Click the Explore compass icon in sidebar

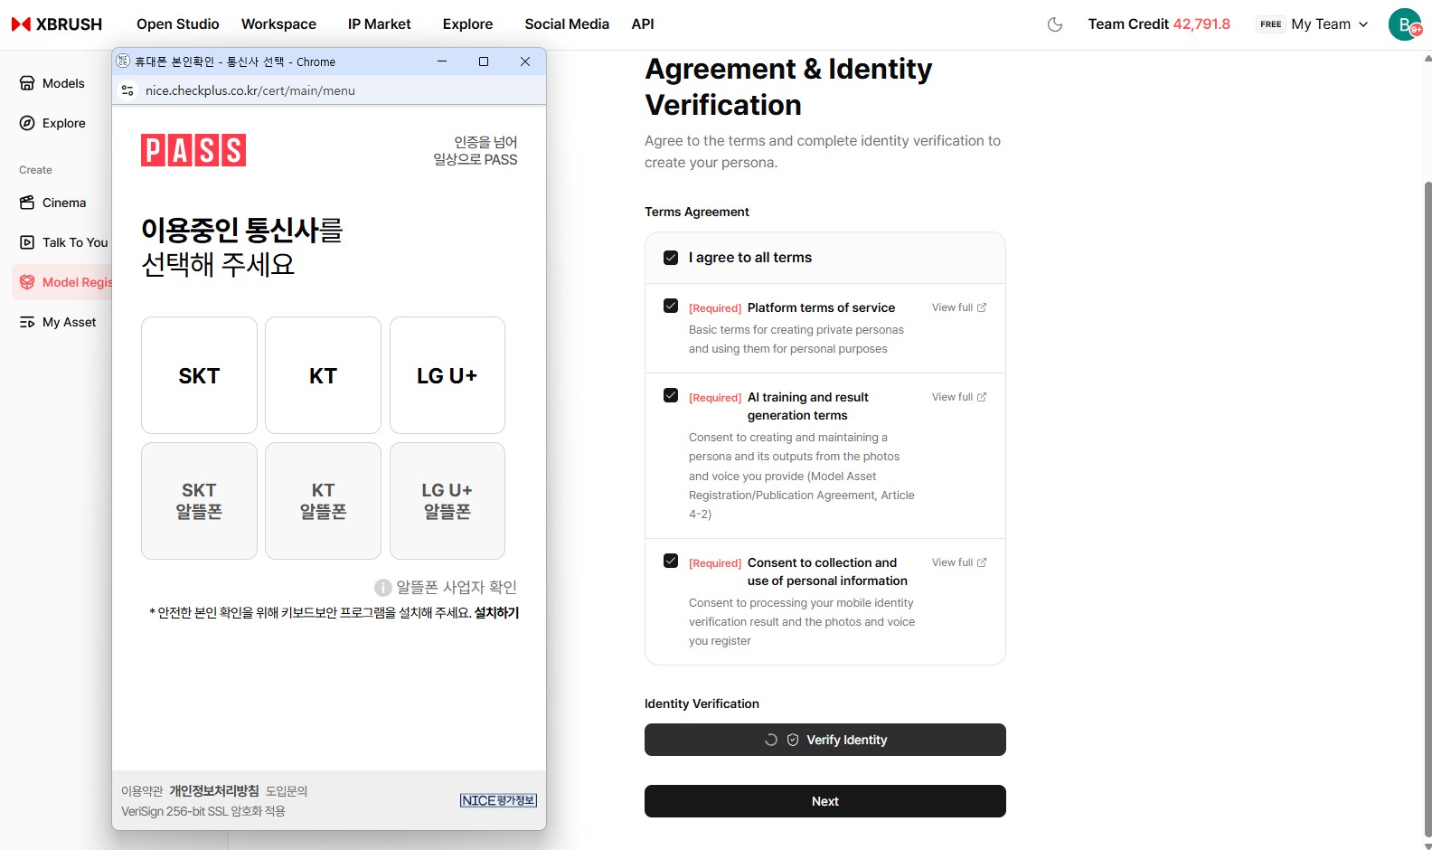(x=27, y=123)
